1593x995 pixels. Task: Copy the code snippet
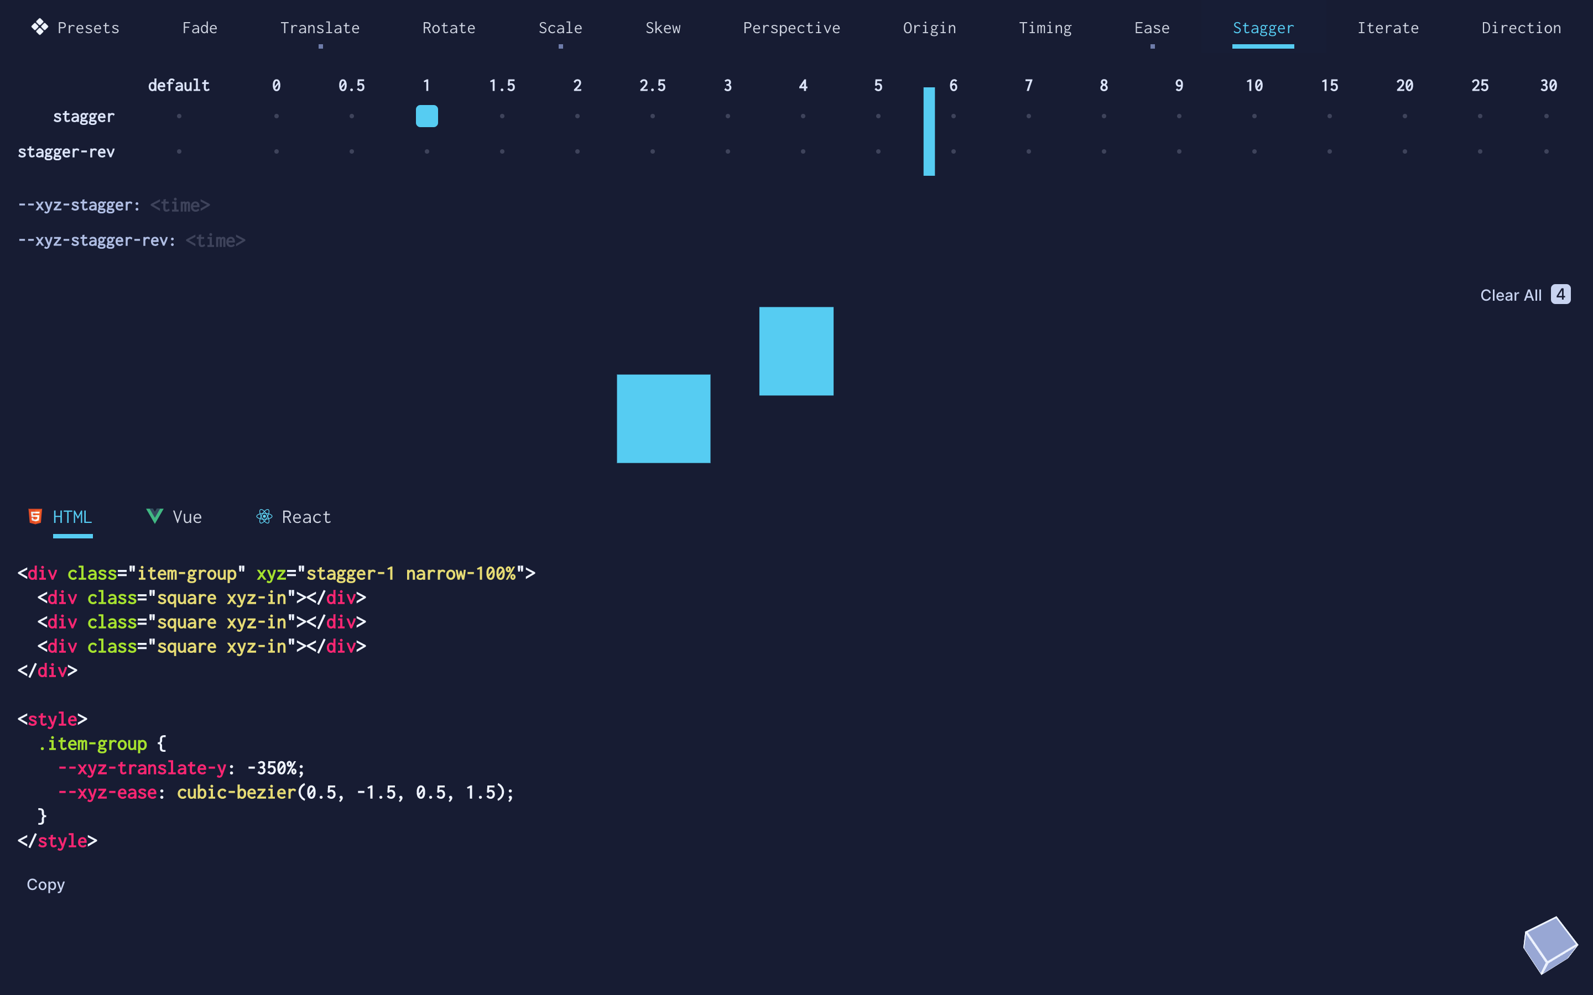click(45, 884)
